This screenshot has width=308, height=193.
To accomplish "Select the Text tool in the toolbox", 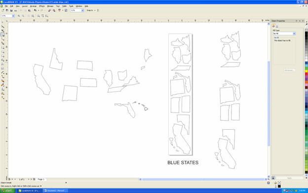I will point(2,64).
